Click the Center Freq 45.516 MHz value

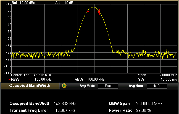pos(43,75)
